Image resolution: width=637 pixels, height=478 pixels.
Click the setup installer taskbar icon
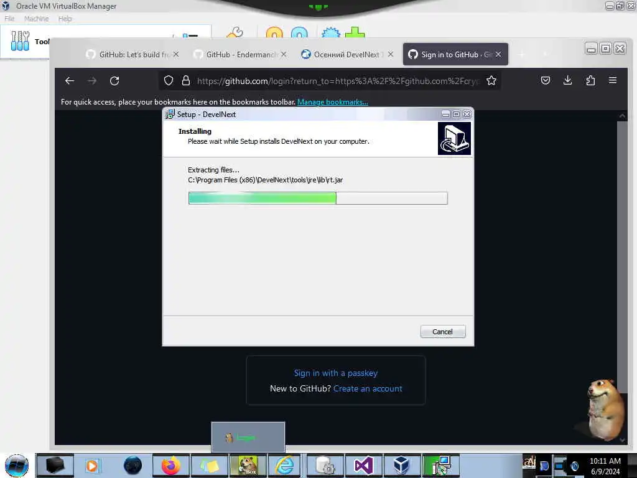point(440,466)
